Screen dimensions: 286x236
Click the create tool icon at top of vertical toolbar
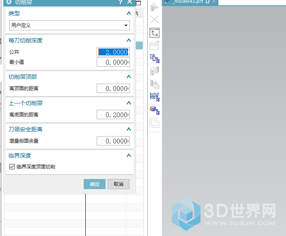155,7
